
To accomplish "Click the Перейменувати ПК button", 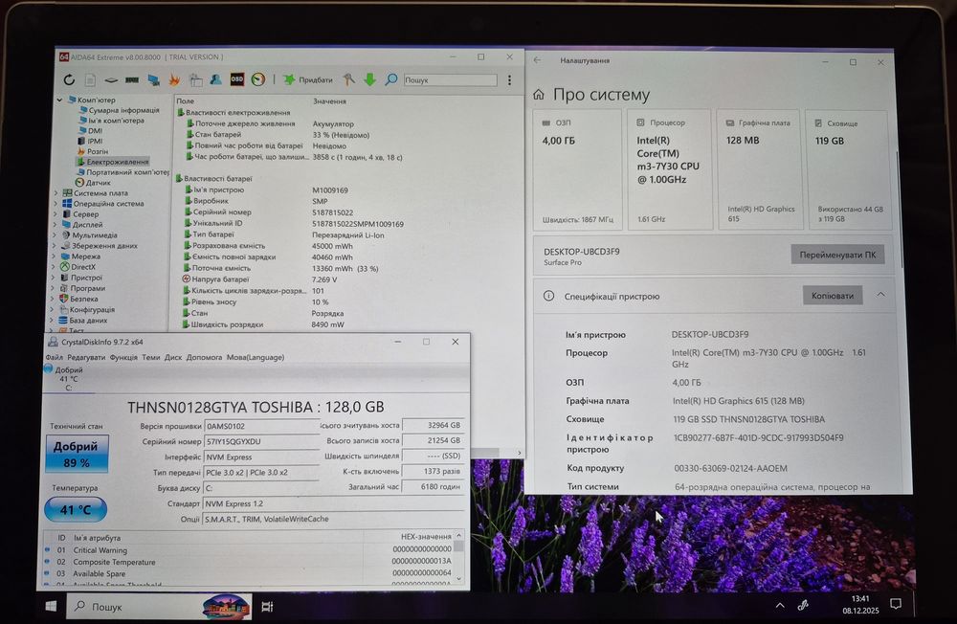I will tap(837, 255).
